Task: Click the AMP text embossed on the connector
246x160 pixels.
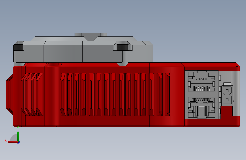Action: click(x=202, y=79)
